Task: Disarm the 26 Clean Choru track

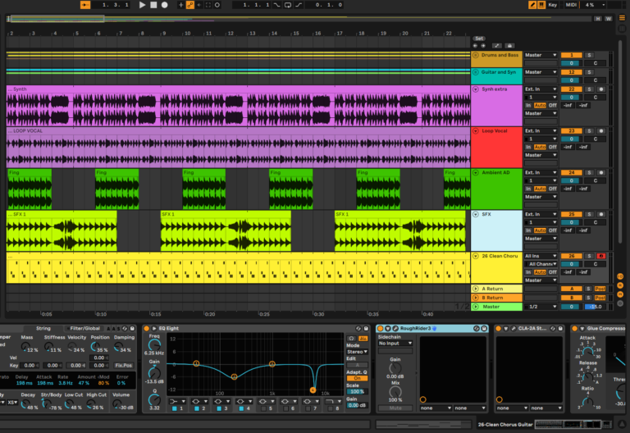Action: pyautogui.click(x=601, y=256)
